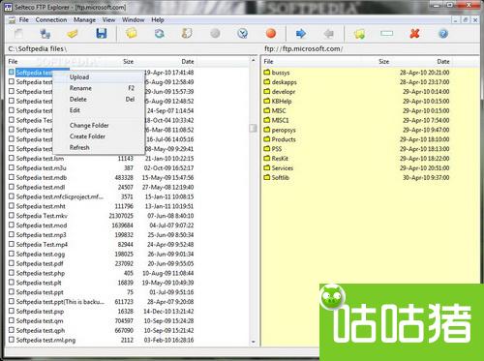484x361 pixels.
Task: Click the local pane scrollbar thumb
Action: point(254,128)
